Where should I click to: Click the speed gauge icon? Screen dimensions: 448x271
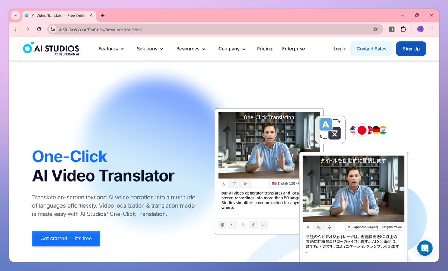point(233,225)
